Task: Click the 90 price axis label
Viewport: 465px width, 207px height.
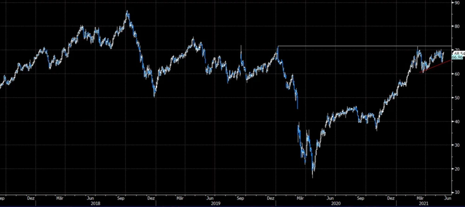Action: pos(458,2)
